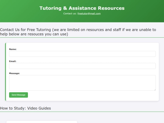
Task: Click the Message box resize handle
Action: click(x=155, y=90)
